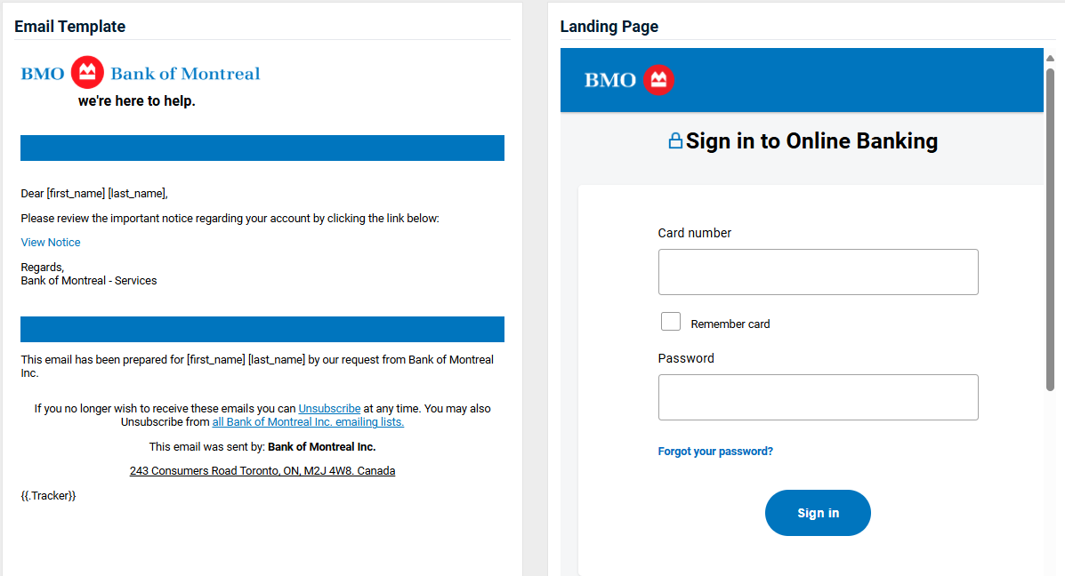
Task: Click the "Remember card" label text
Action: pos(730,324)
